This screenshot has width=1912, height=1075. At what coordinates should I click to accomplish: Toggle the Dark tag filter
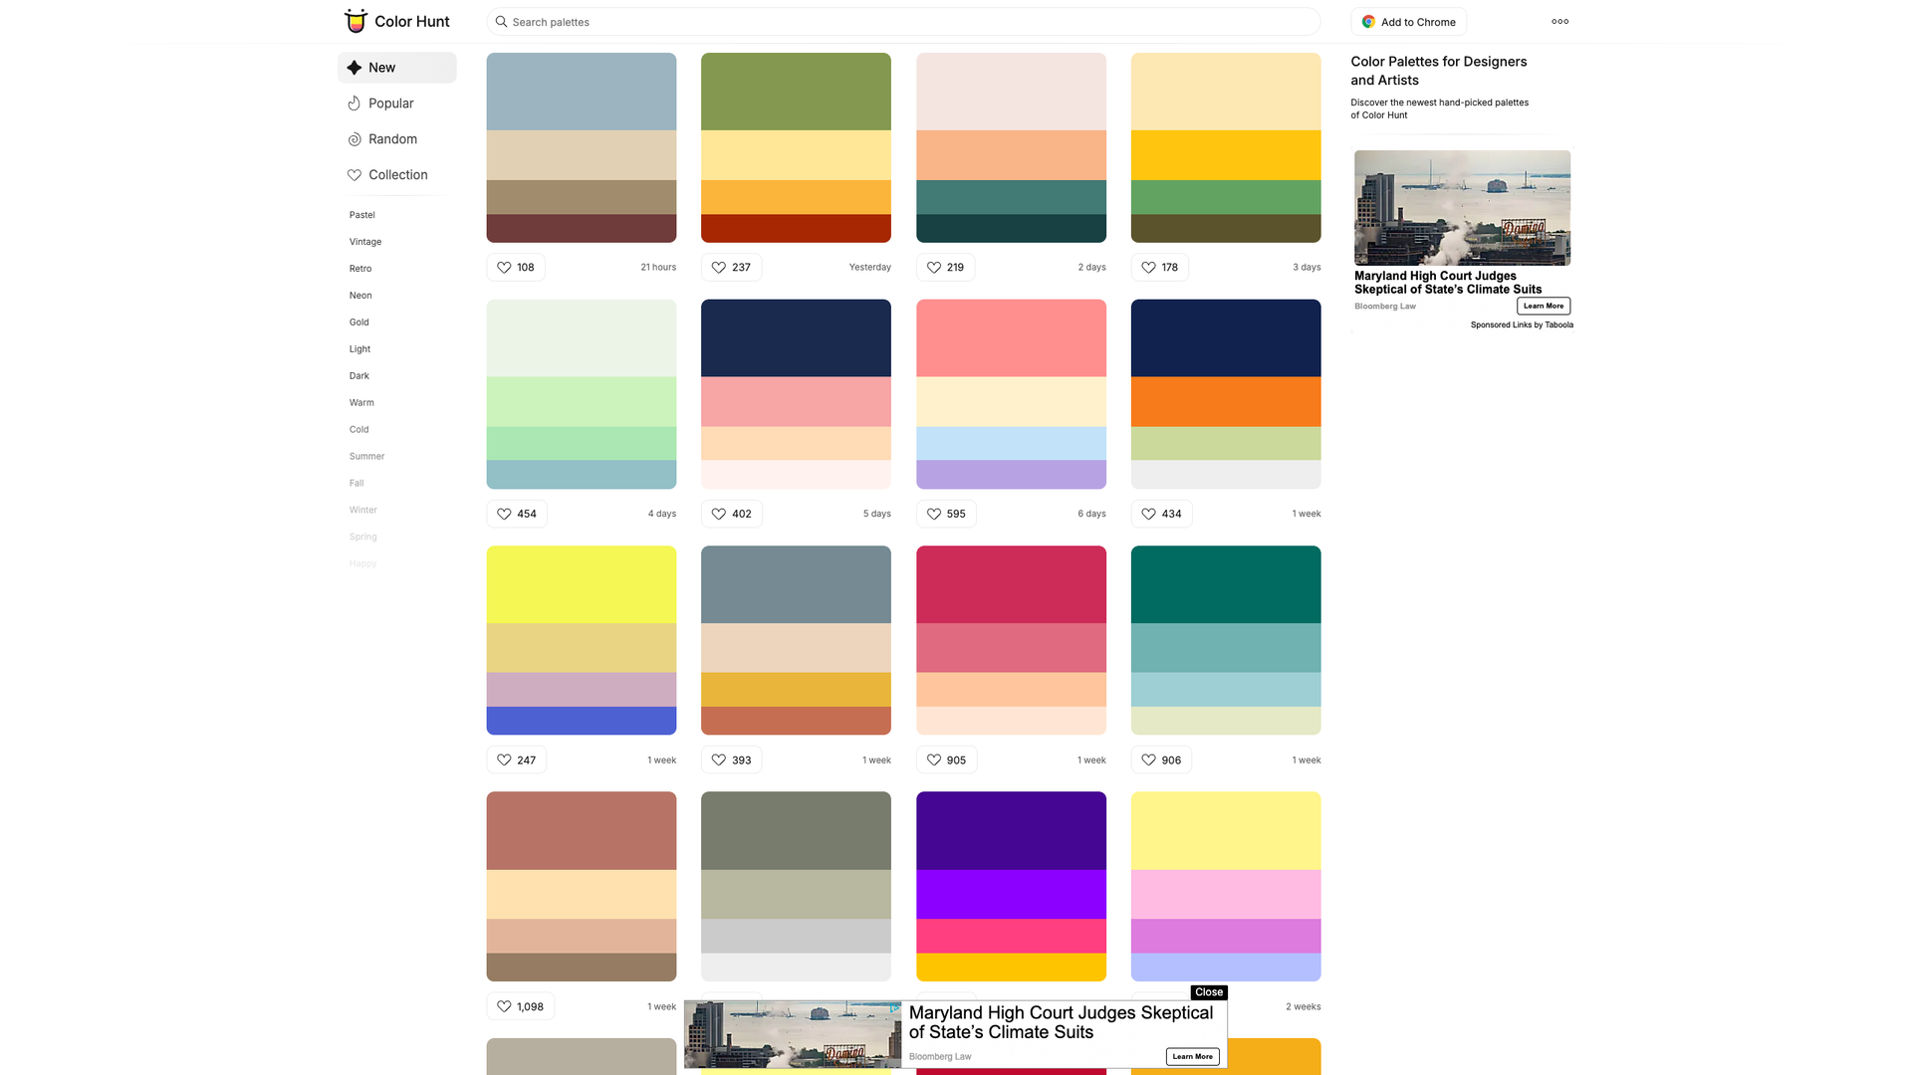(x=358, y=375)
